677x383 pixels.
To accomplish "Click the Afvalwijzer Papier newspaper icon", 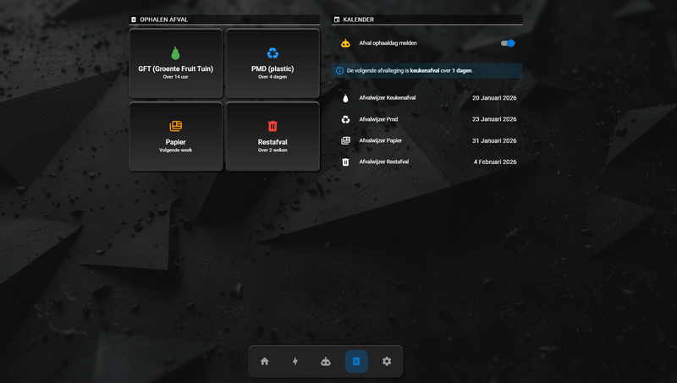I will 345,140.
